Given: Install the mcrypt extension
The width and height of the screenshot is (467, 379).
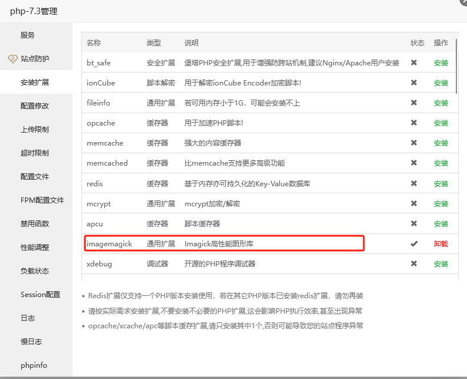Looking at the screenshot, I should [x=441, y=203].
